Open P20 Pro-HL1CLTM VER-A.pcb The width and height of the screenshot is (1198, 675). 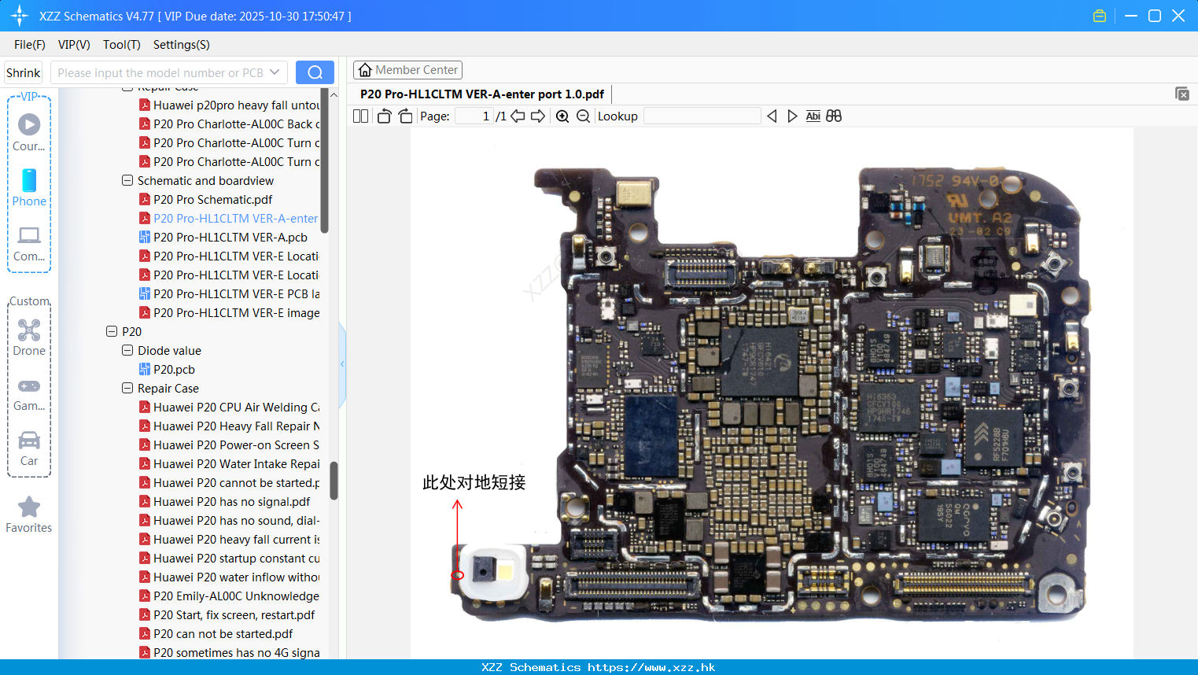(230, 237)
